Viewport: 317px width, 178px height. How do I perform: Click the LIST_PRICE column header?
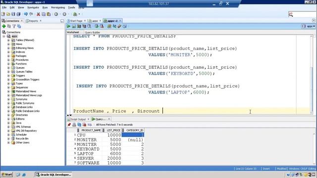coord(112,131)
